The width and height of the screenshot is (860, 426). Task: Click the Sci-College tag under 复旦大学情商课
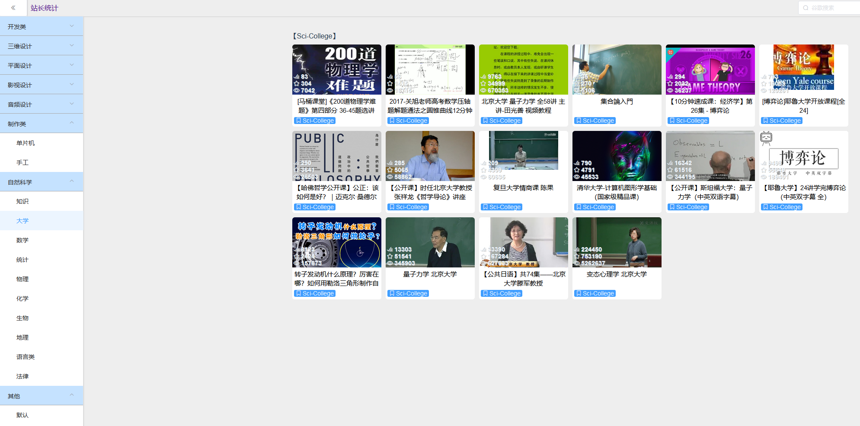click(x=502, y=207)
